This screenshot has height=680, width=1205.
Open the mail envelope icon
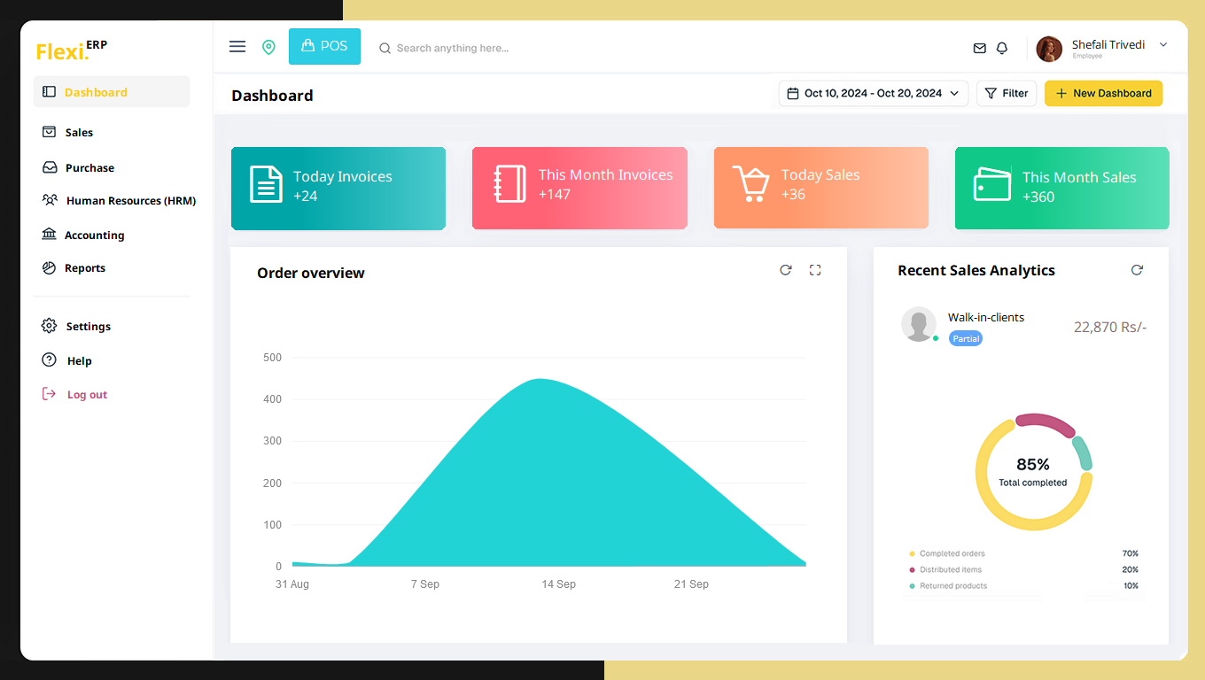(x=979, y=48)
